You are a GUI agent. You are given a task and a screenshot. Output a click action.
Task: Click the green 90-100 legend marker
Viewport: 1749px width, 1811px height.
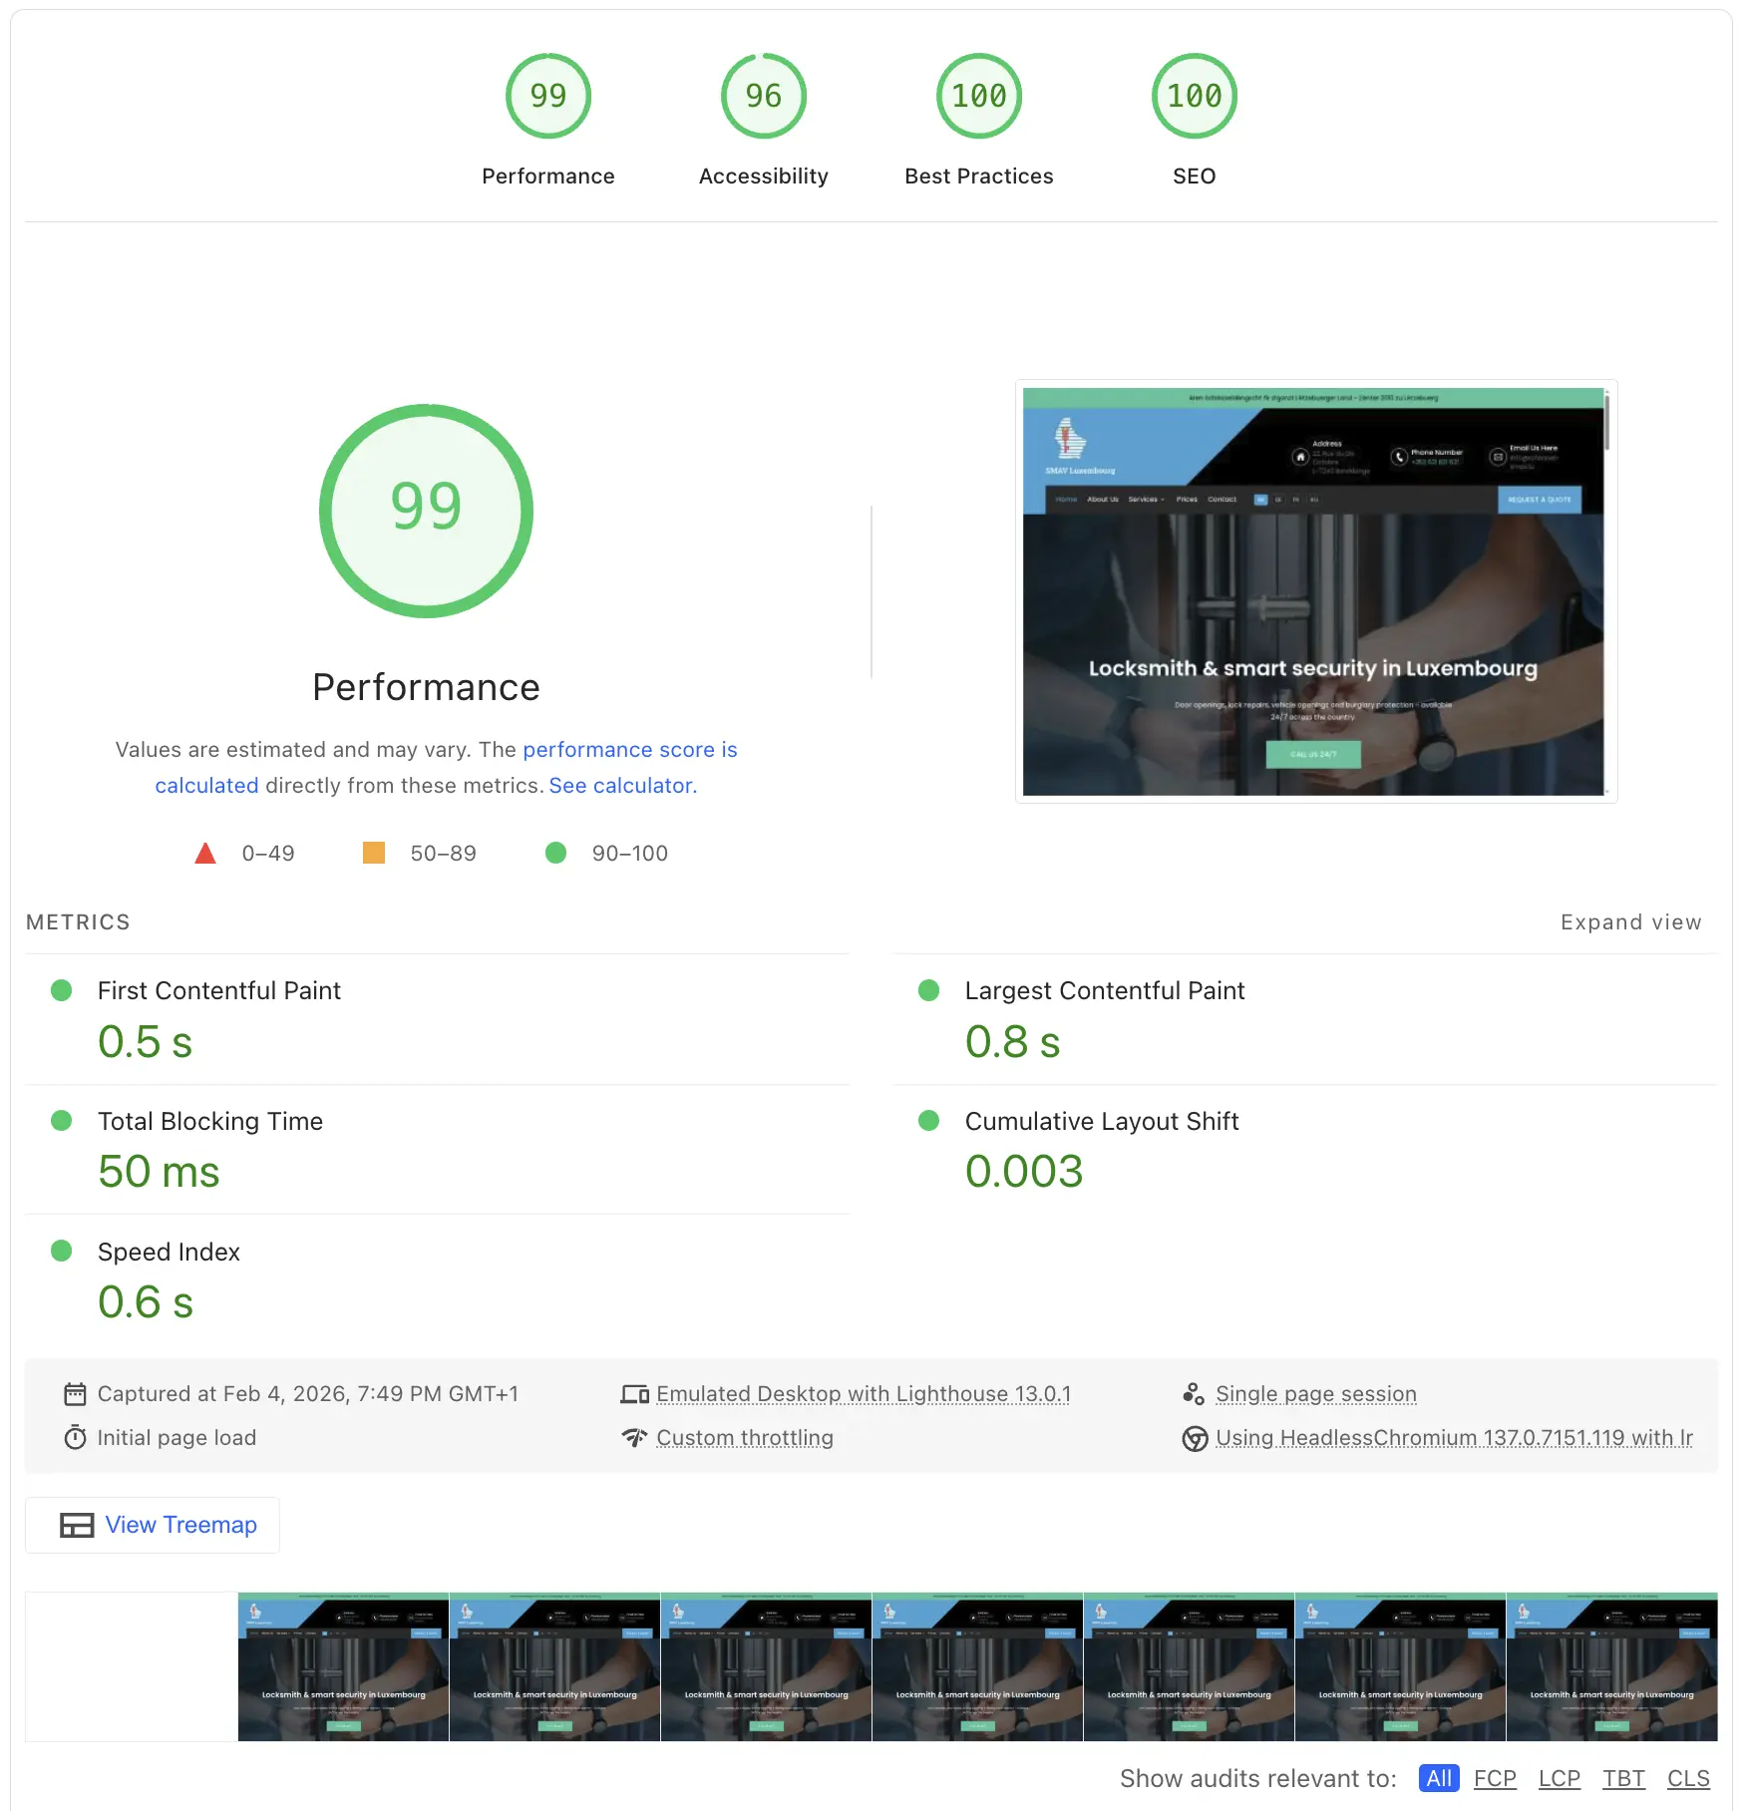556,854
